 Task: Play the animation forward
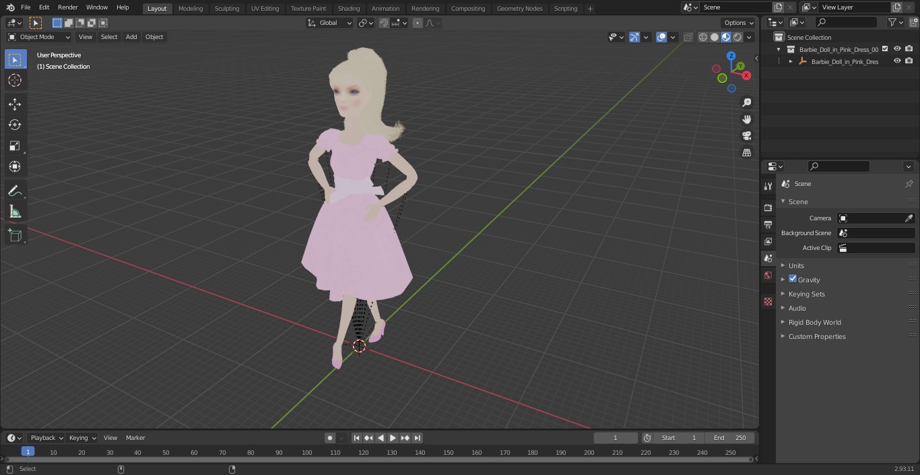click(x=393, y=438)
